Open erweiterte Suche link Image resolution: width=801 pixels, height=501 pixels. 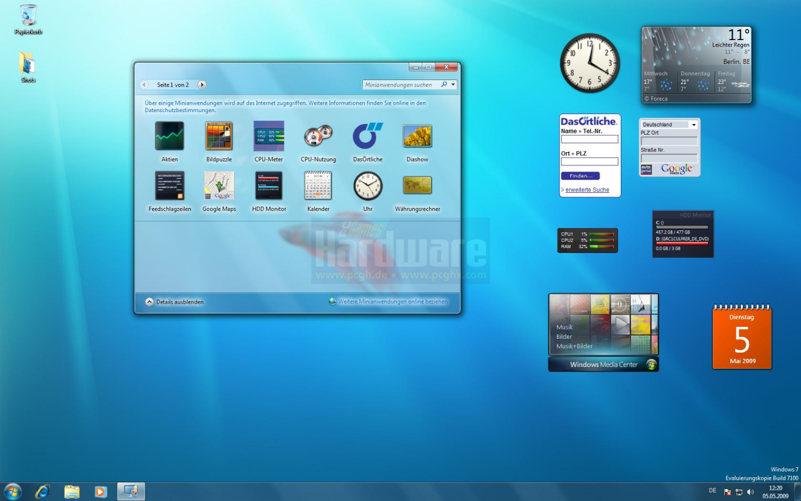pos(587,190)
